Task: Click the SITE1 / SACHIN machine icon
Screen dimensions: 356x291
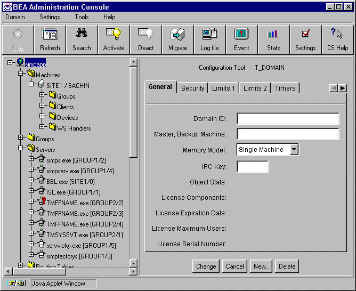Action: pos(42,84)
